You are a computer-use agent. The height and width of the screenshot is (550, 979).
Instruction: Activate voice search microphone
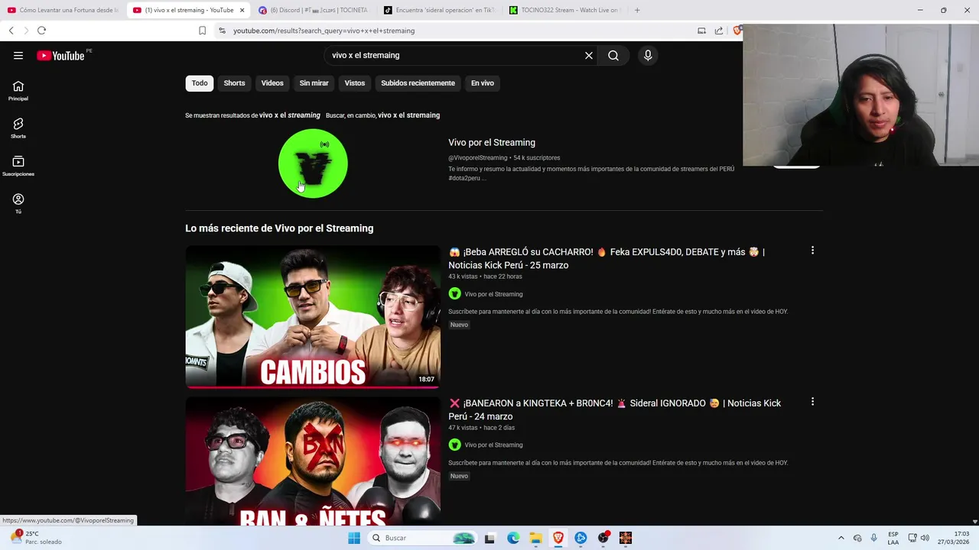(648, 55)
